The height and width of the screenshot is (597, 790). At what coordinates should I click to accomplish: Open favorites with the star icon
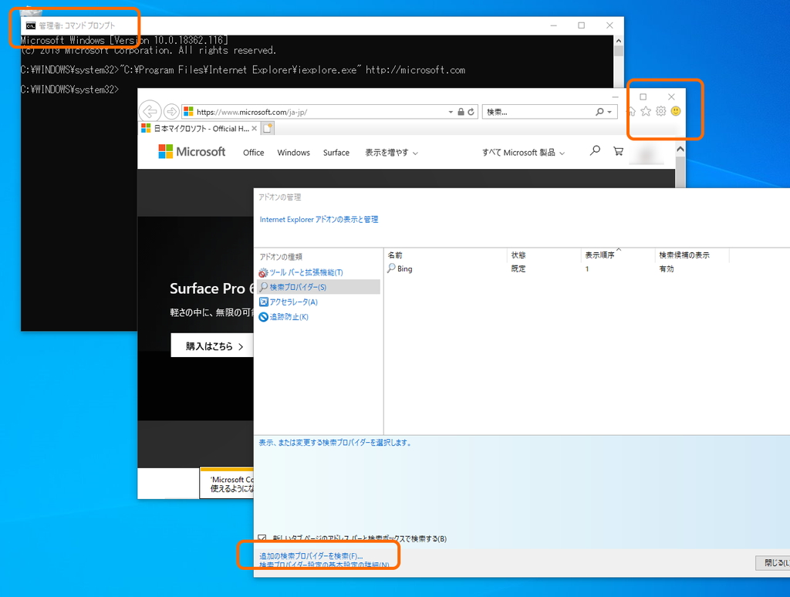point(646,111)
